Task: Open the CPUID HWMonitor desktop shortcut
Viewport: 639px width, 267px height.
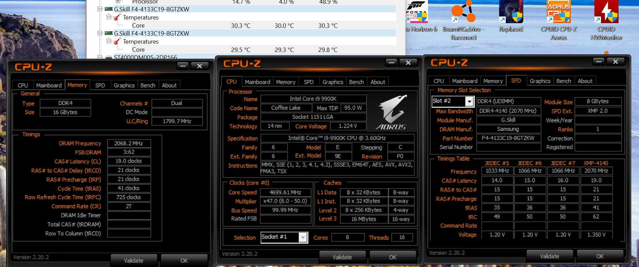Action: click(x=606, y=19)
